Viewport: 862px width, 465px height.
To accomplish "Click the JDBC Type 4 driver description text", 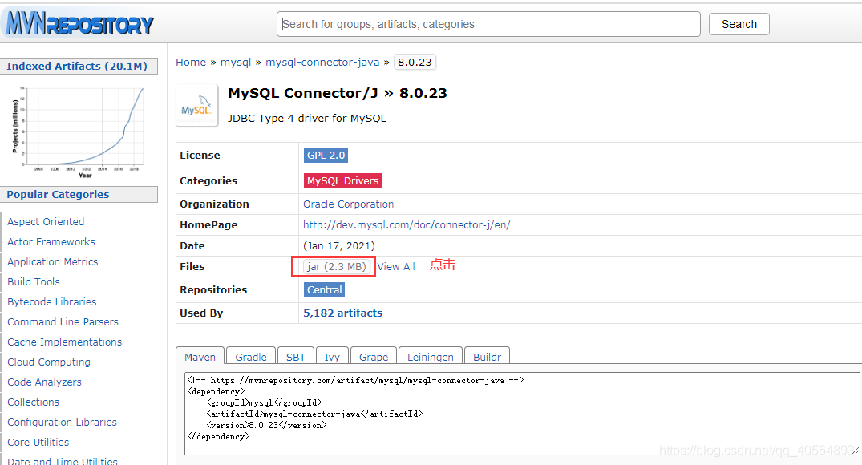I will 307,118.
